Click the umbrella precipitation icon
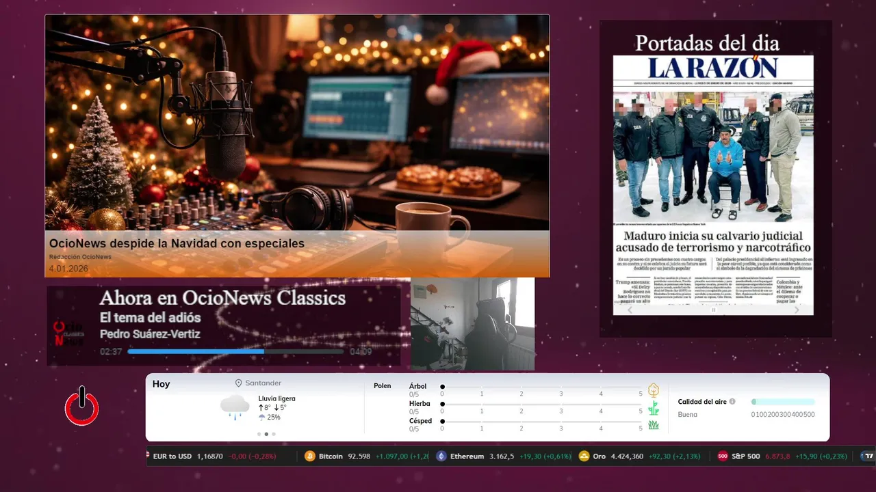 tap(261, 417)
